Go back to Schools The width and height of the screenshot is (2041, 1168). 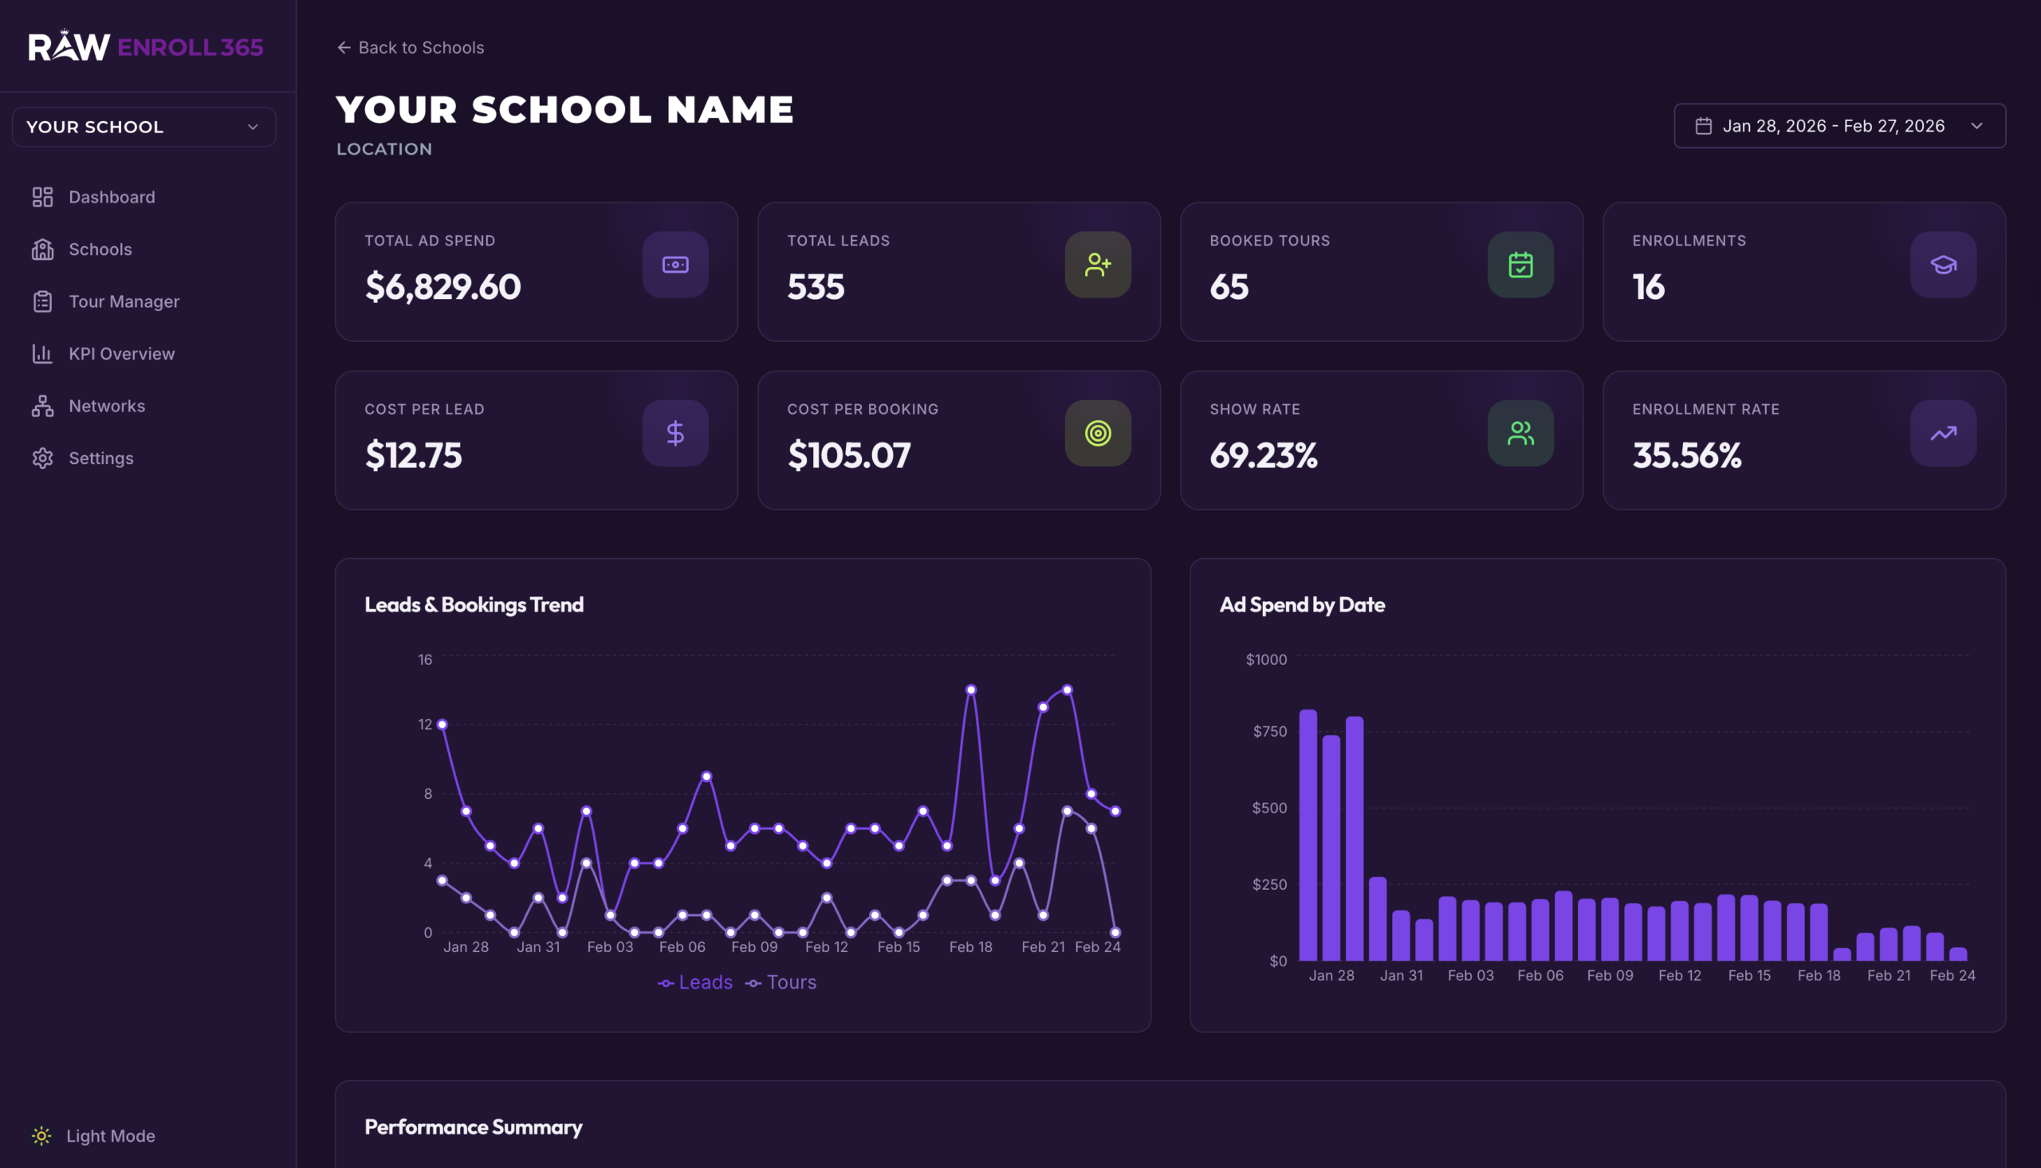click(x=410, y=47)
